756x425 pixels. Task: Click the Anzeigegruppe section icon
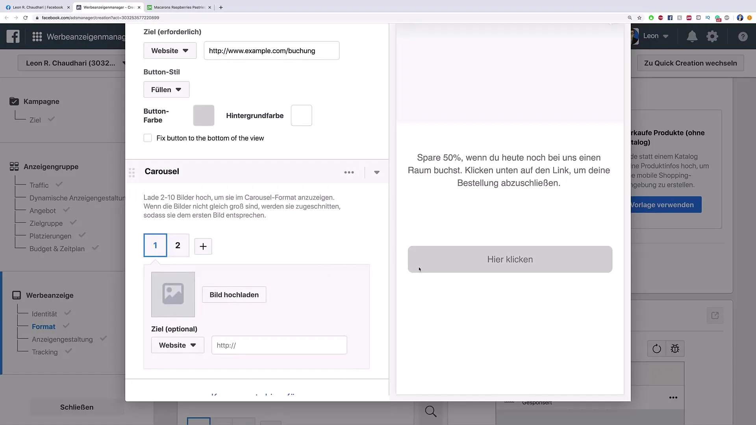[x=14, y=166]
